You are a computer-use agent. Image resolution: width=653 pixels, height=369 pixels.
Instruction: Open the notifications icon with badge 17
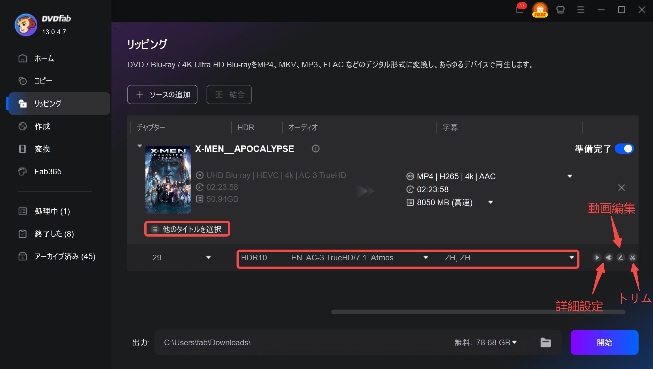point(520,9)
